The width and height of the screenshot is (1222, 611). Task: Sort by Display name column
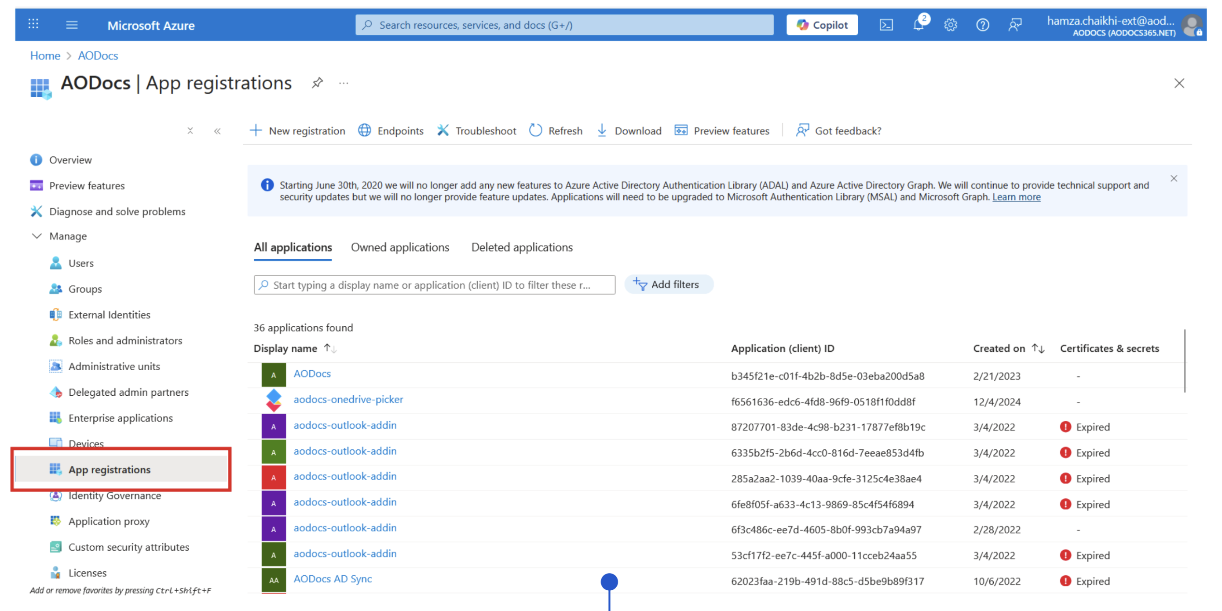click(x=295, y=349)
